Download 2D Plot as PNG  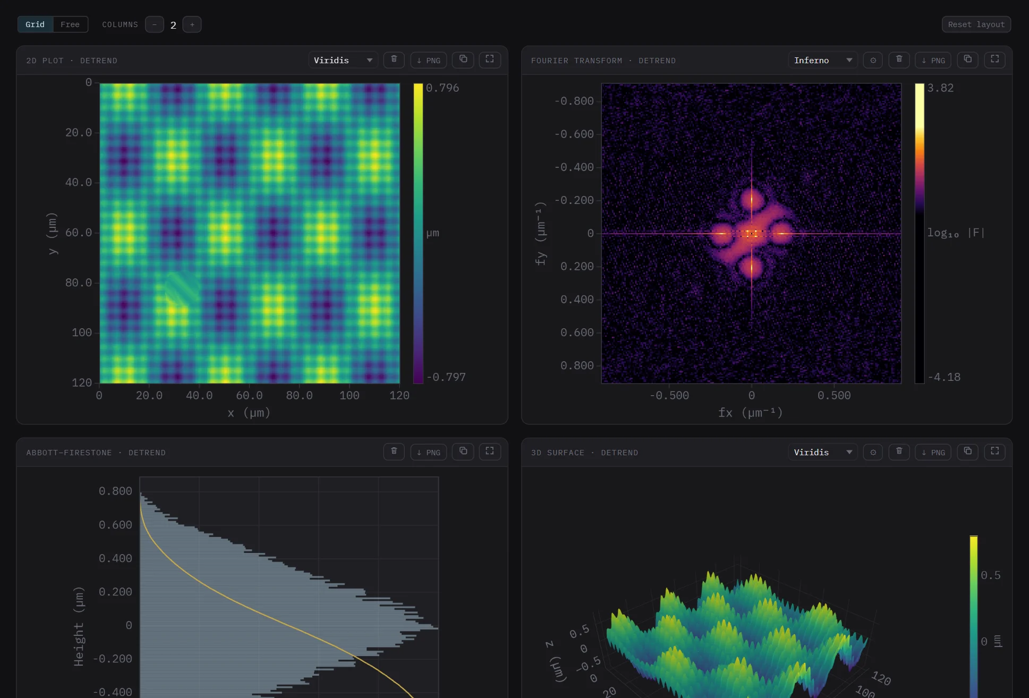(x=428, y=60)
